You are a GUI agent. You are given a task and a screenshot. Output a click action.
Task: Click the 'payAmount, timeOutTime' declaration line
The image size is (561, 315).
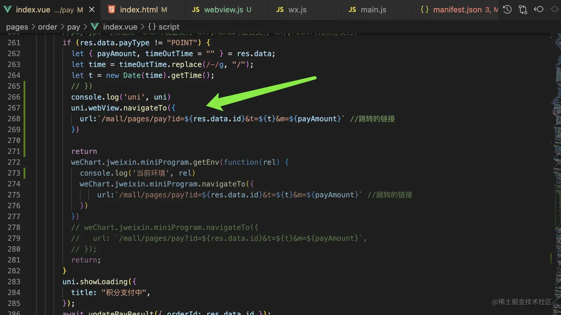coord(173,54)
